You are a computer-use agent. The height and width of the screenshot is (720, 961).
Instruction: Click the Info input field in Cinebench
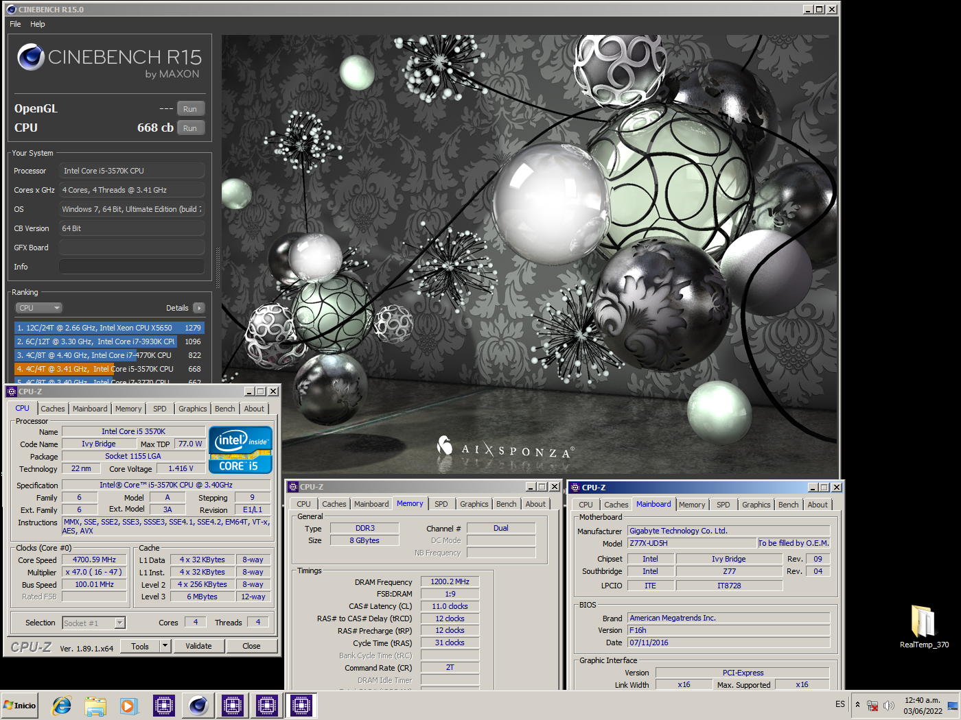(x=132, y=267)
